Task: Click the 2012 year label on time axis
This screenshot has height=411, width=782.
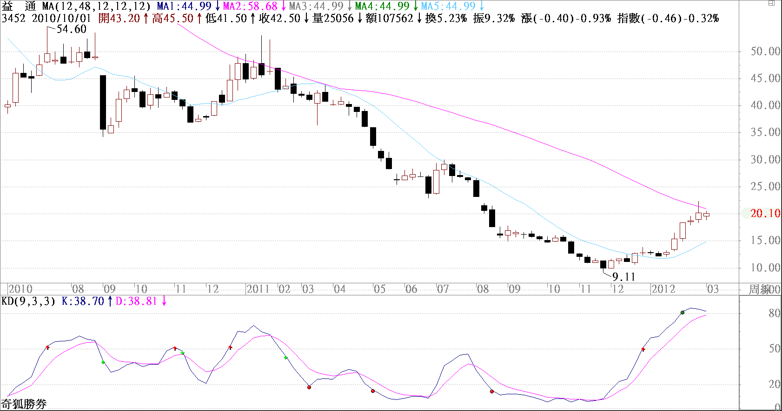Action: tap(663, 289)
